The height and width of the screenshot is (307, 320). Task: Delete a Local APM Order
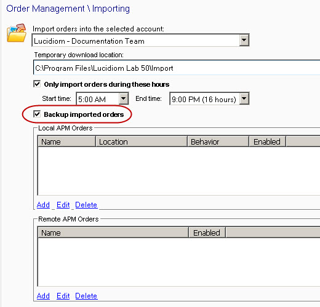[x=86, y=205]
